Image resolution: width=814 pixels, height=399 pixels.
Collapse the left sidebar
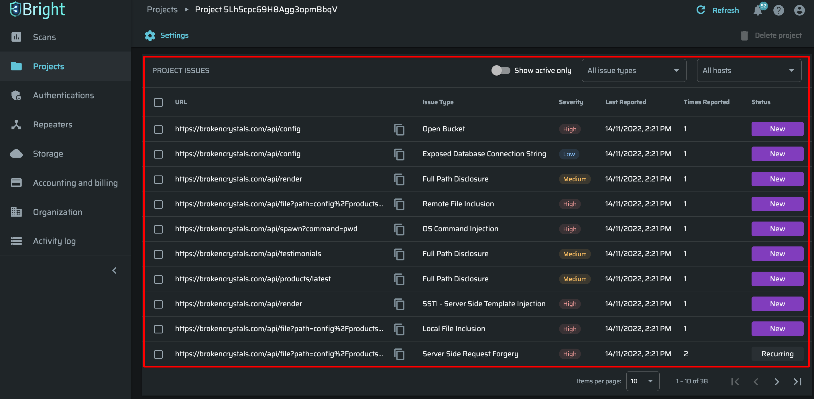point(114,270)
